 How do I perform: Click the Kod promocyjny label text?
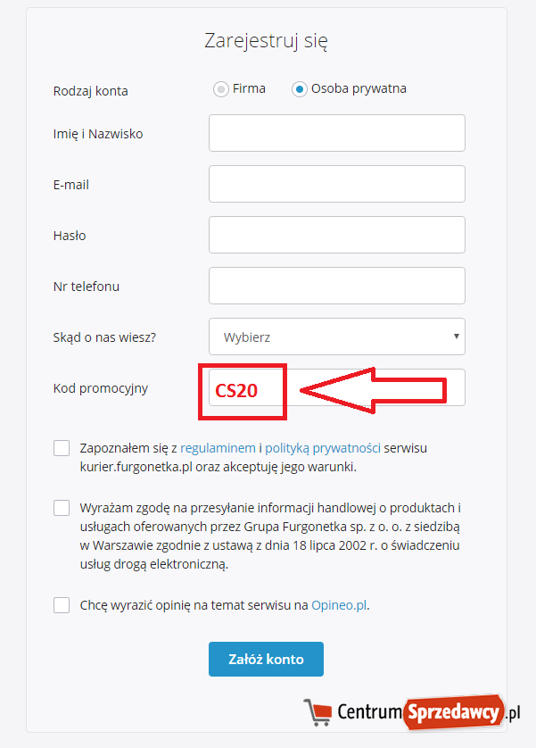(100, 388)
